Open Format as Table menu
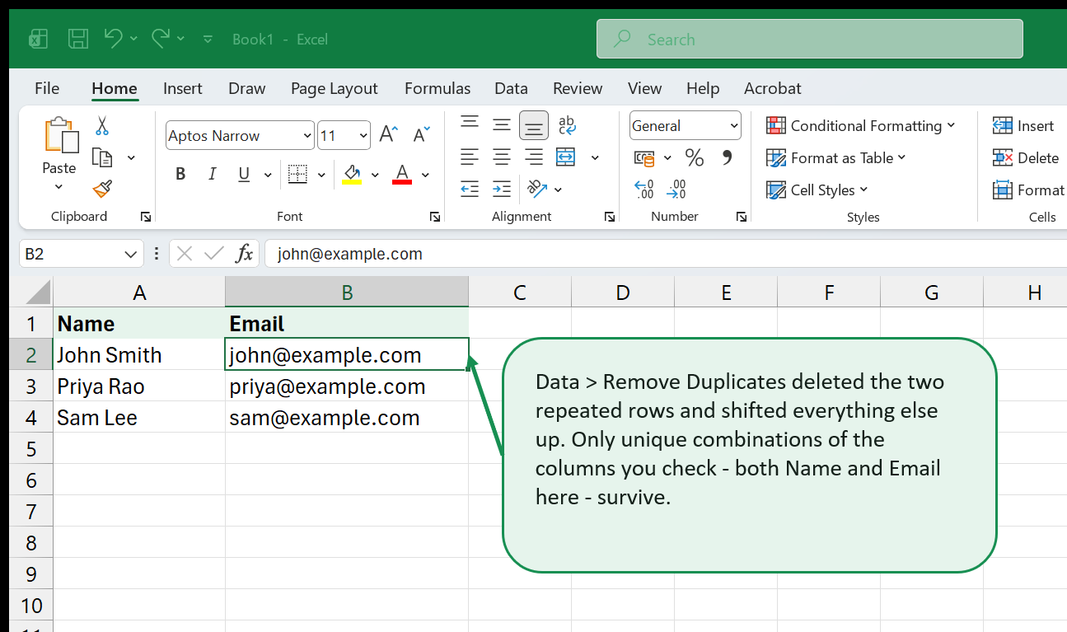This screenshot has height=632, width=1067. click(836, 157)
